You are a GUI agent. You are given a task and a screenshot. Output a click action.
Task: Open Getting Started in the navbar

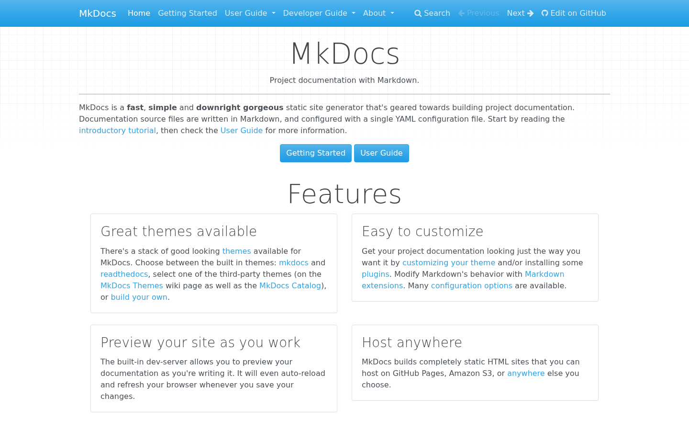(188, 13)
